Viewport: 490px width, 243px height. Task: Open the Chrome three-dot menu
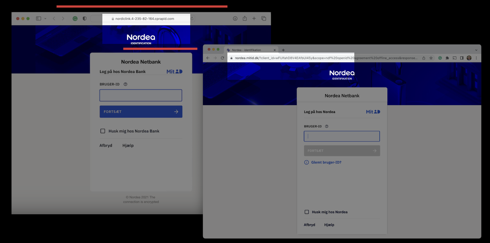476,58
